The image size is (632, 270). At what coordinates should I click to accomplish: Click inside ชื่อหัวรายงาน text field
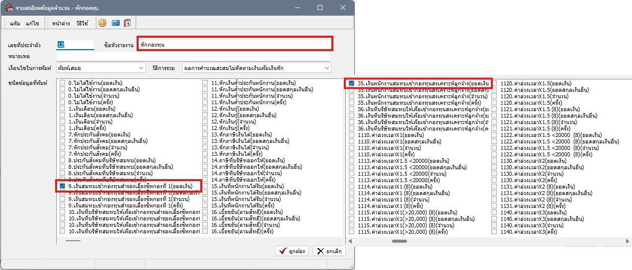coord(235,44)
